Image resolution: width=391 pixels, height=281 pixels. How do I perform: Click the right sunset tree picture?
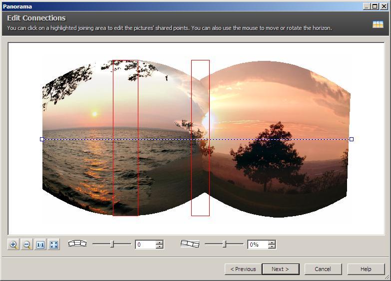tap(277, 139)
